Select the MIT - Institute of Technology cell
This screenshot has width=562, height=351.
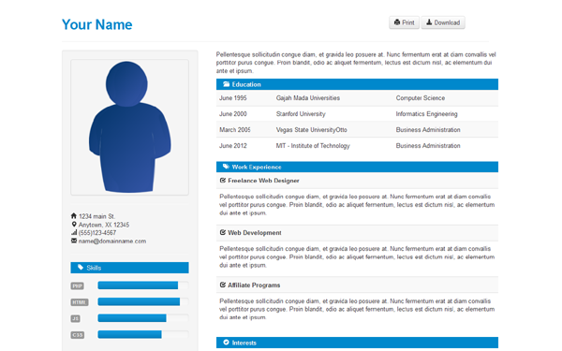pos(313,146)
